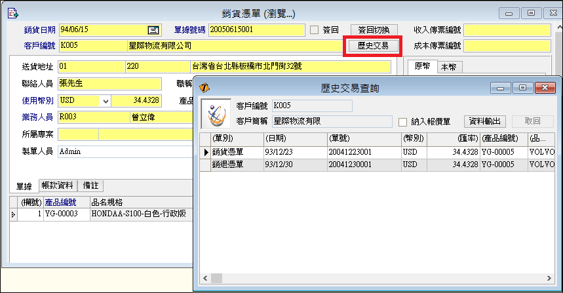Toggle the 簽回 checkbox
The image size is (563, 293).
[314, 29]
